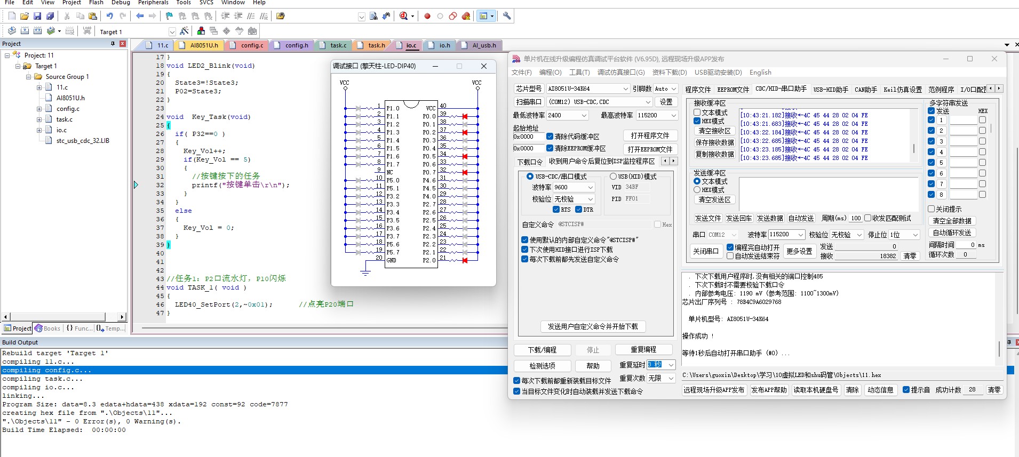This screenshot has width=1019, height=457.
Task: Open Options for Target magic wand icon
Action: [185, 31]
